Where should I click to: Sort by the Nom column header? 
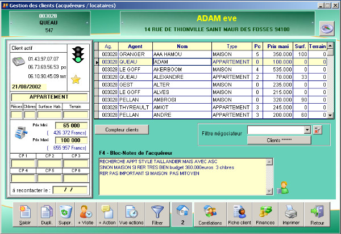(182, 46)
